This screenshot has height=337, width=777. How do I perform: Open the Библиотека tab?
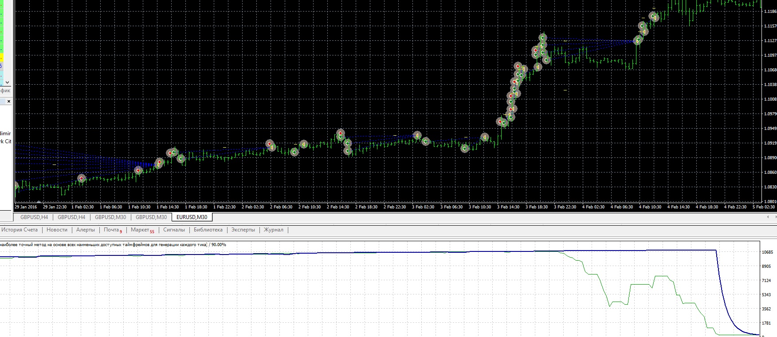click(208, 230)
